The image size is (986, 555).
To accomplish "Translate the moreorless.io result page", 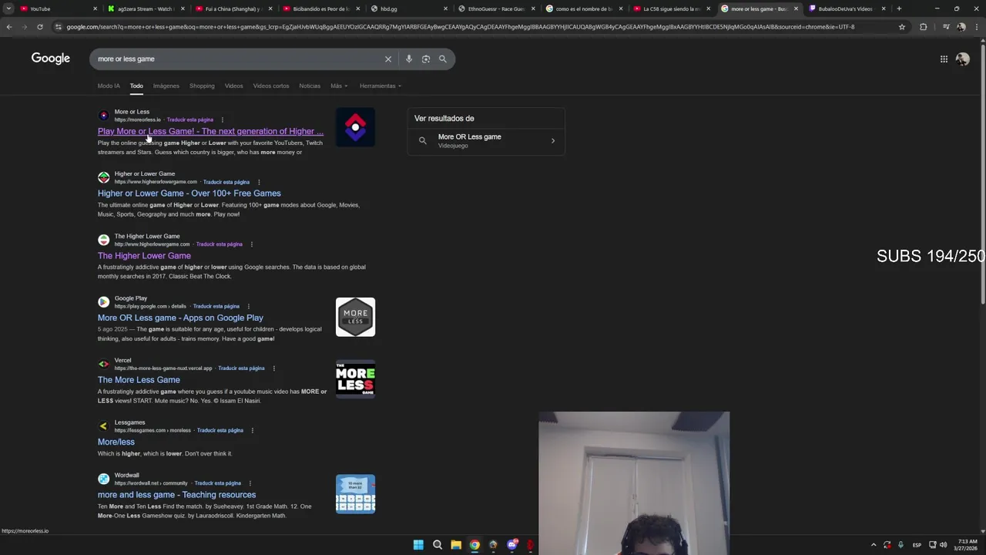I will coord(190,119).
